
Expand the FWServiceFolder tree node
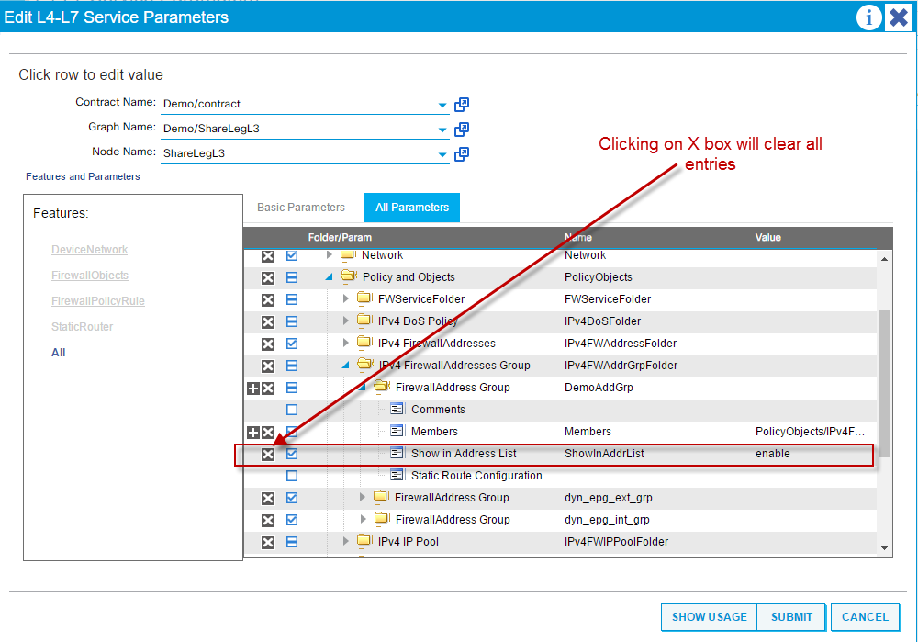[345, 298]
